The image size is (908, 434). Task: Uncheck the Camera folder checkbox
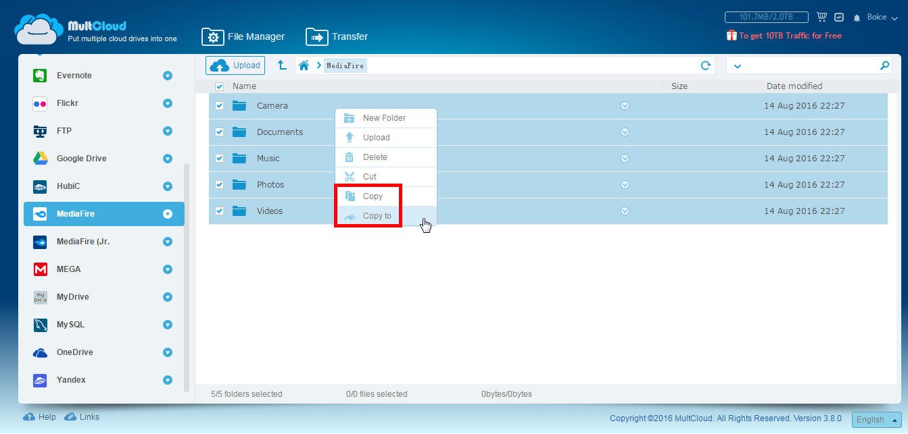(219, 105)
